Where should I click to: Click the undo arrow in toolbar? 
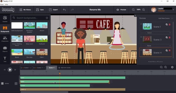tap(64, 10)
